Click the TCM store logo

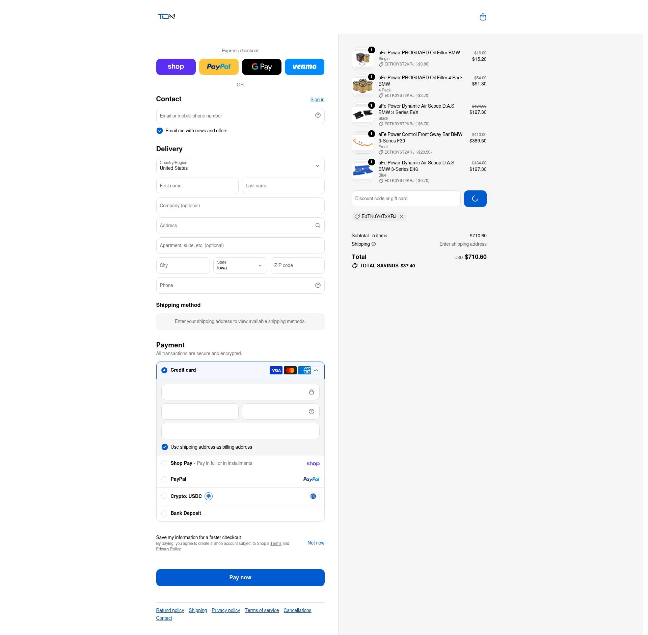[166, 17]
